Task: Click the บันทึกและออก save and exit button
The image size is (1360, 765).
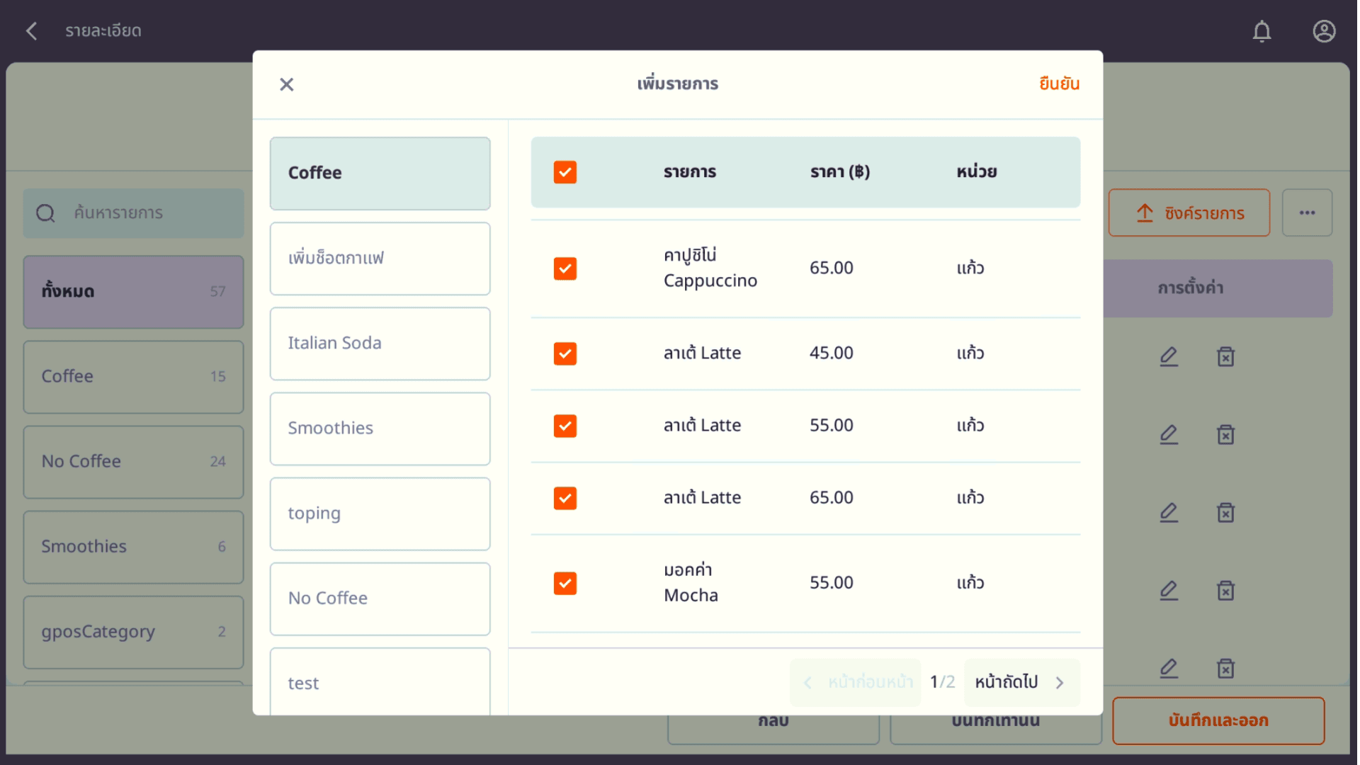Action: click(1218, 720)
